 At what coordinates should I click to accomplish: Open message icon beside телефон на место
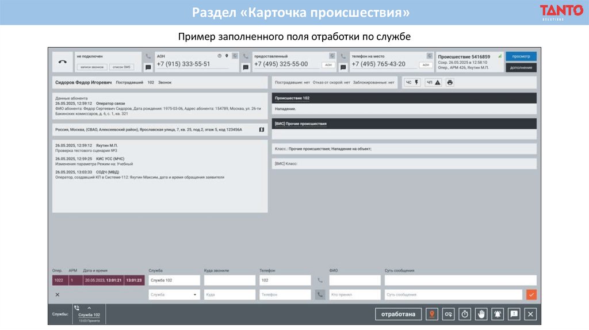pyautogui.click(x=343, y=67)
